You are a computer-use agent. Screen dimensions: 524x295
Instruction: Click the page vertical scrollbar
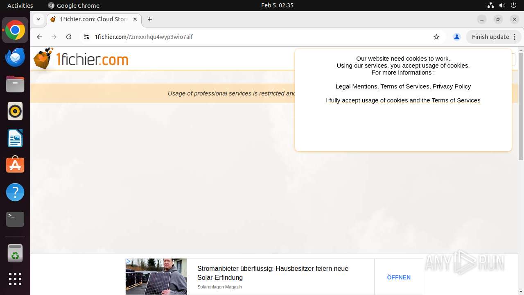521,107
